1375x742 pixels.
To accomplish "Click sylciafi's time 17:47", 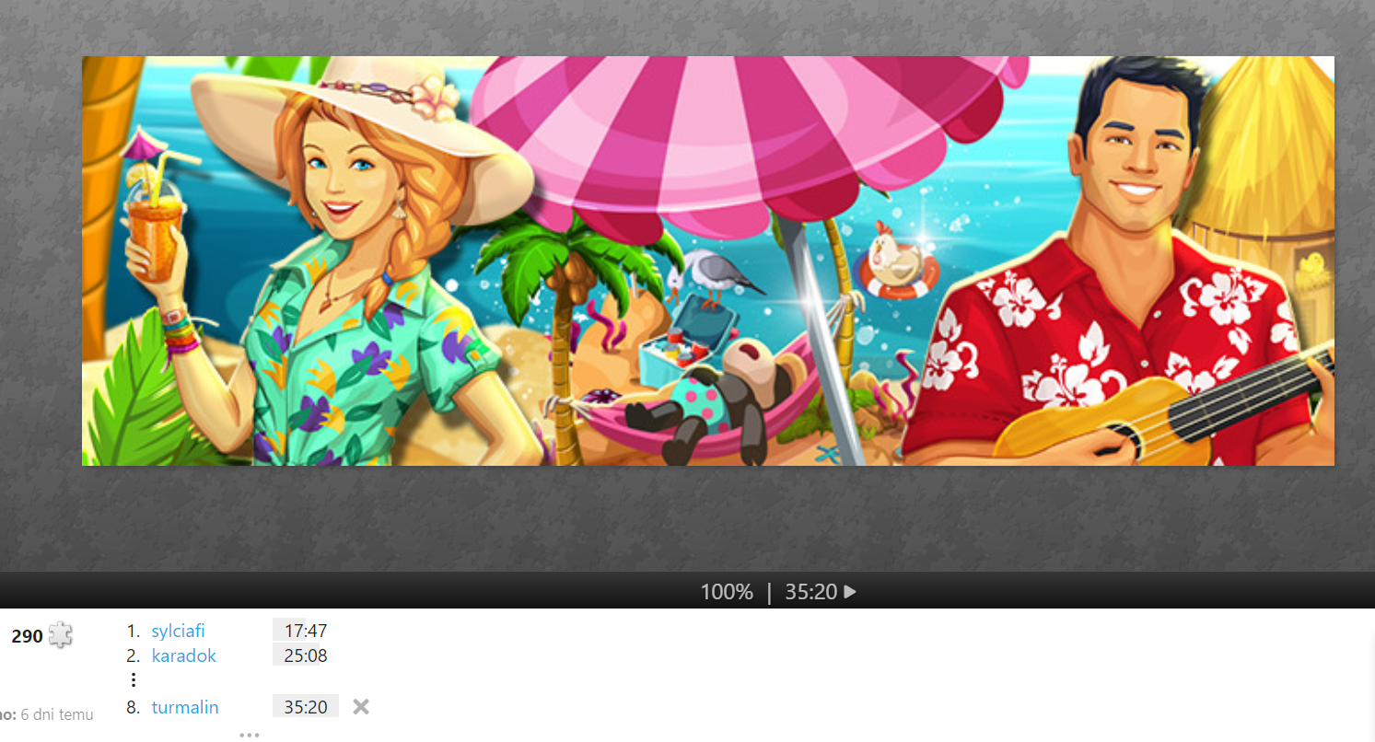I will [x=306, y=631].
